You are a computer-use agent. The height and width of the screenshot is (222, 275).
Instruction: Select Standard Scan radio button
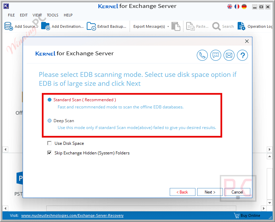point(49,100)
